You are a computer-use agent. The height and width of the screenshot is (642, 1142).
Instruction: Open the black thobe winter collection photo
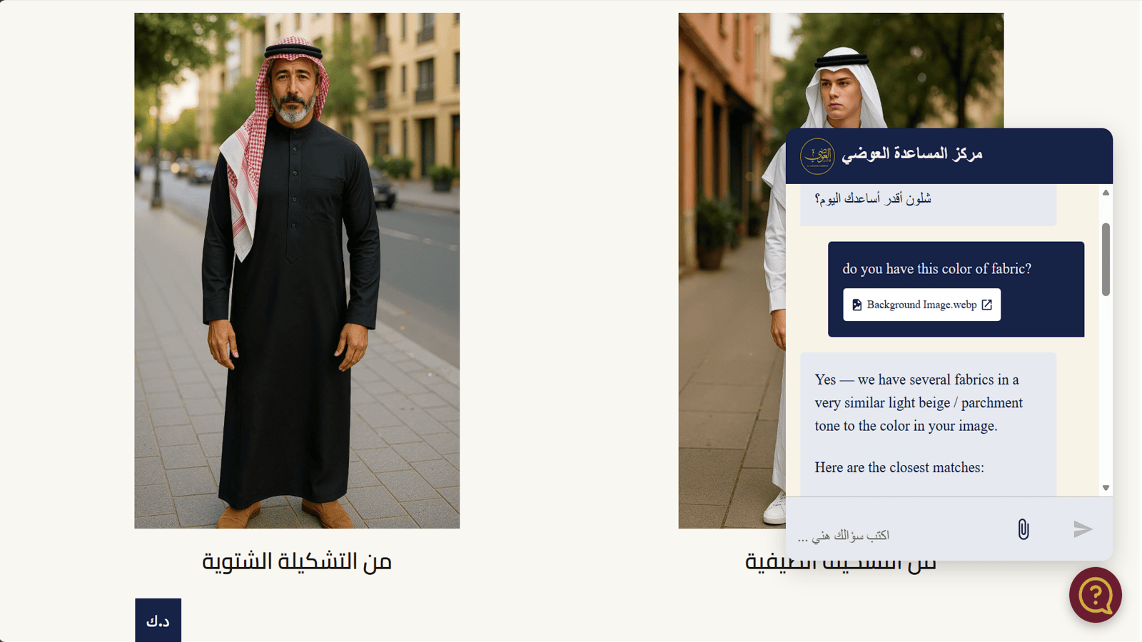(297, 270)
